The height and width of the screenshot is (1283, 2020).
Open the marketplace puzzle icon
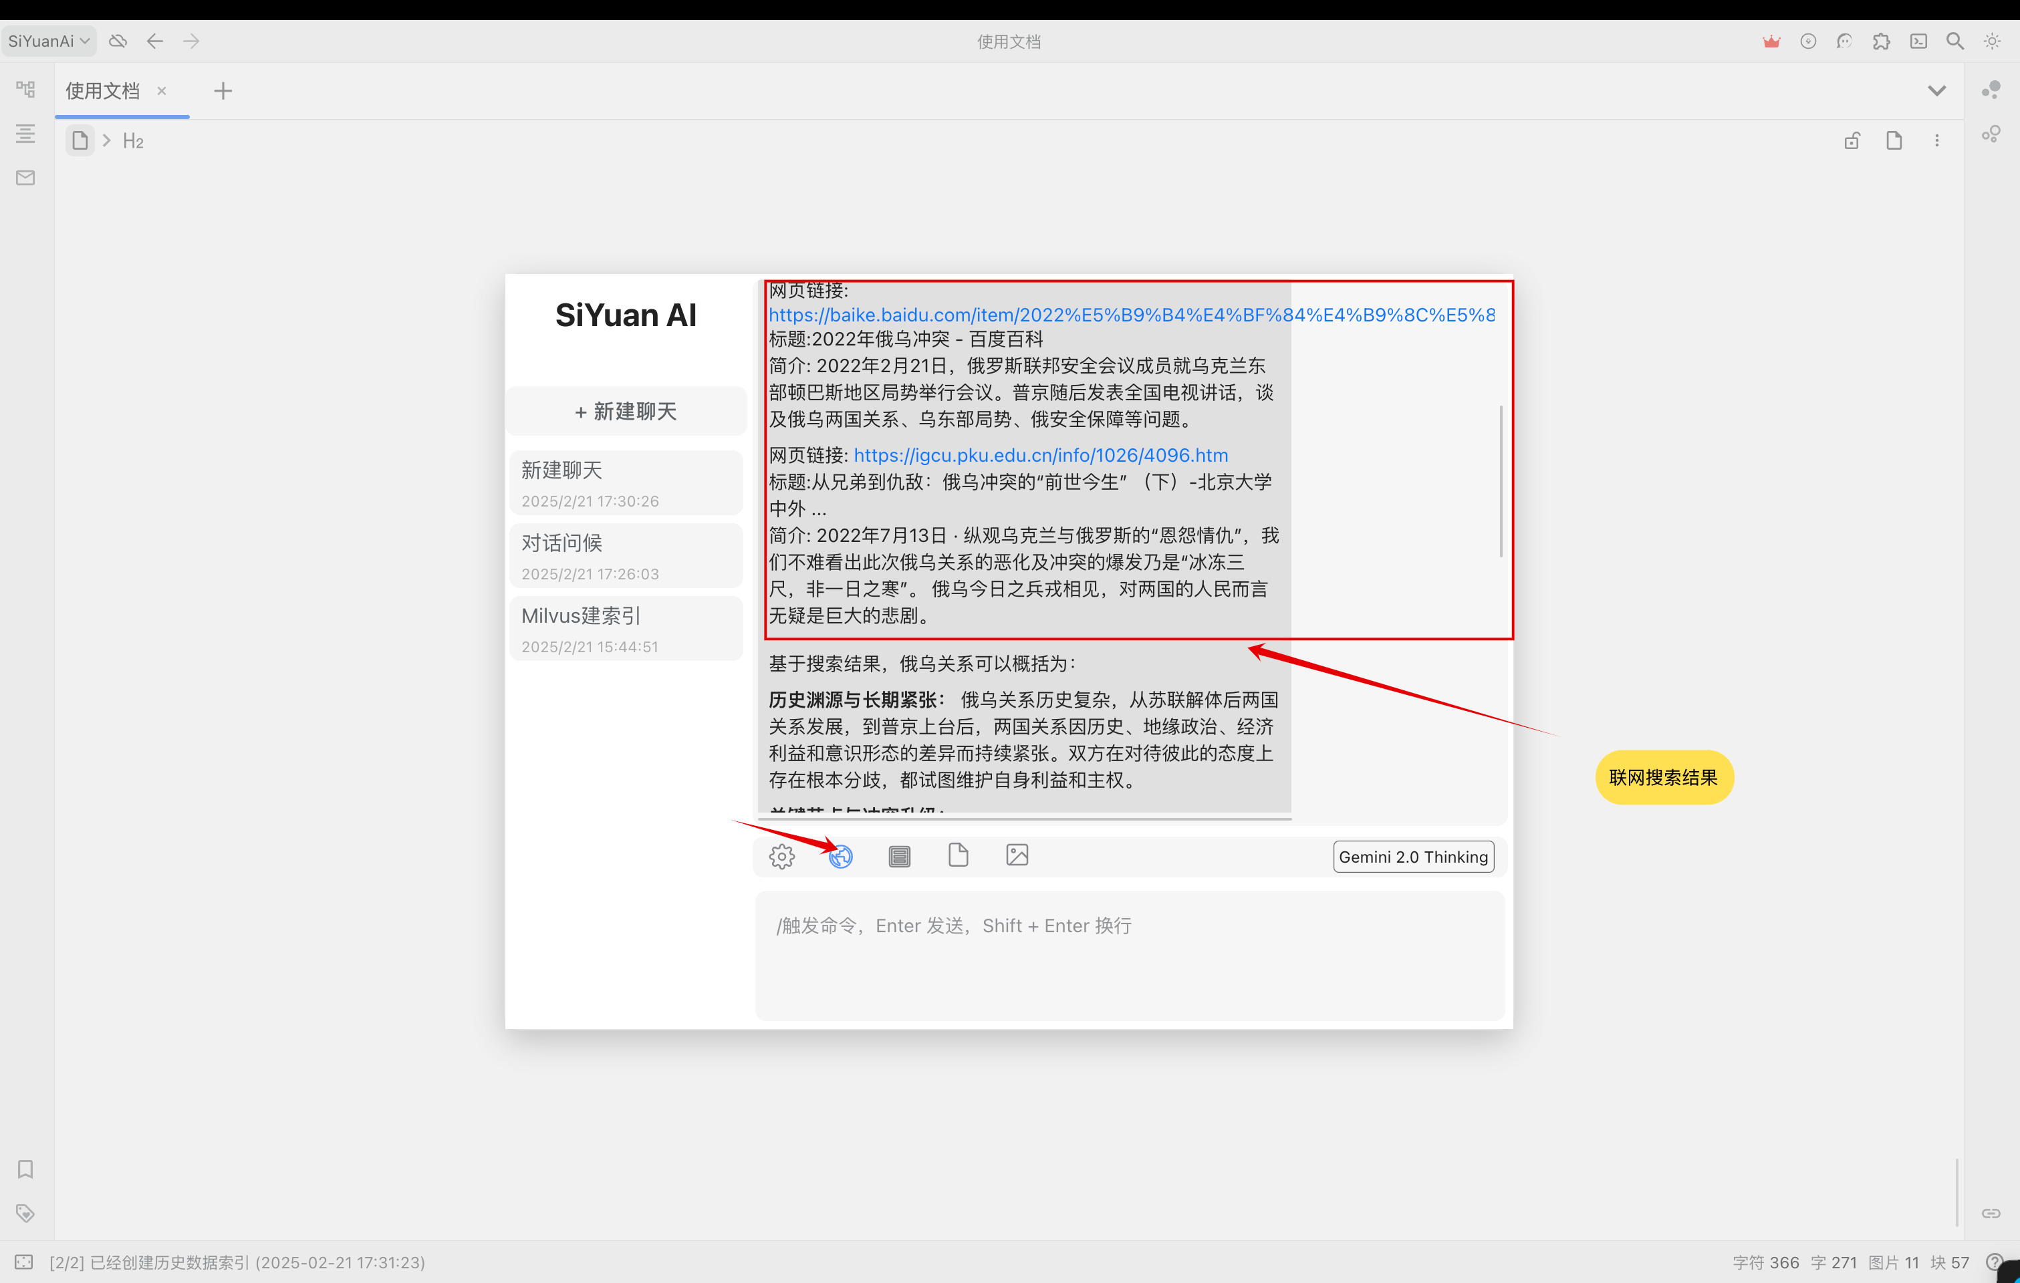[x=1882, y=40]
